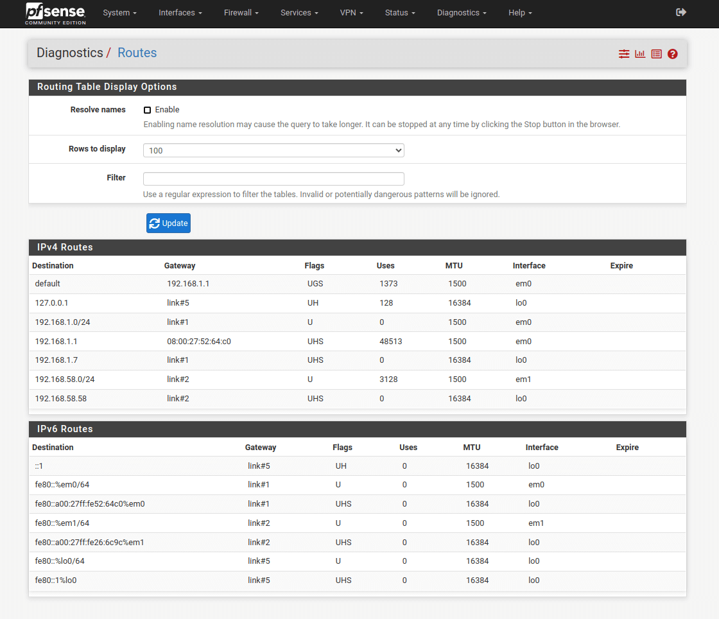The height and width of the screenshot is (619, 719).
Task: Open related status bar-chart icon
Action: pos(640,54)
